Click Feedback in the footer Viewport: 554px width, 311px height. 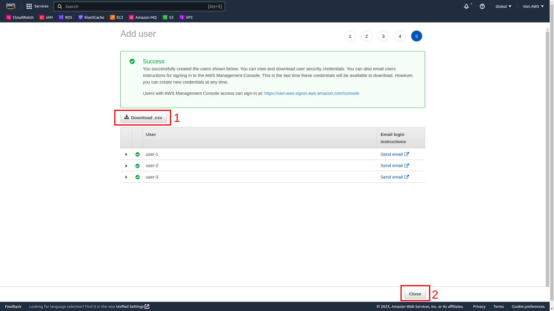(13, 307)
